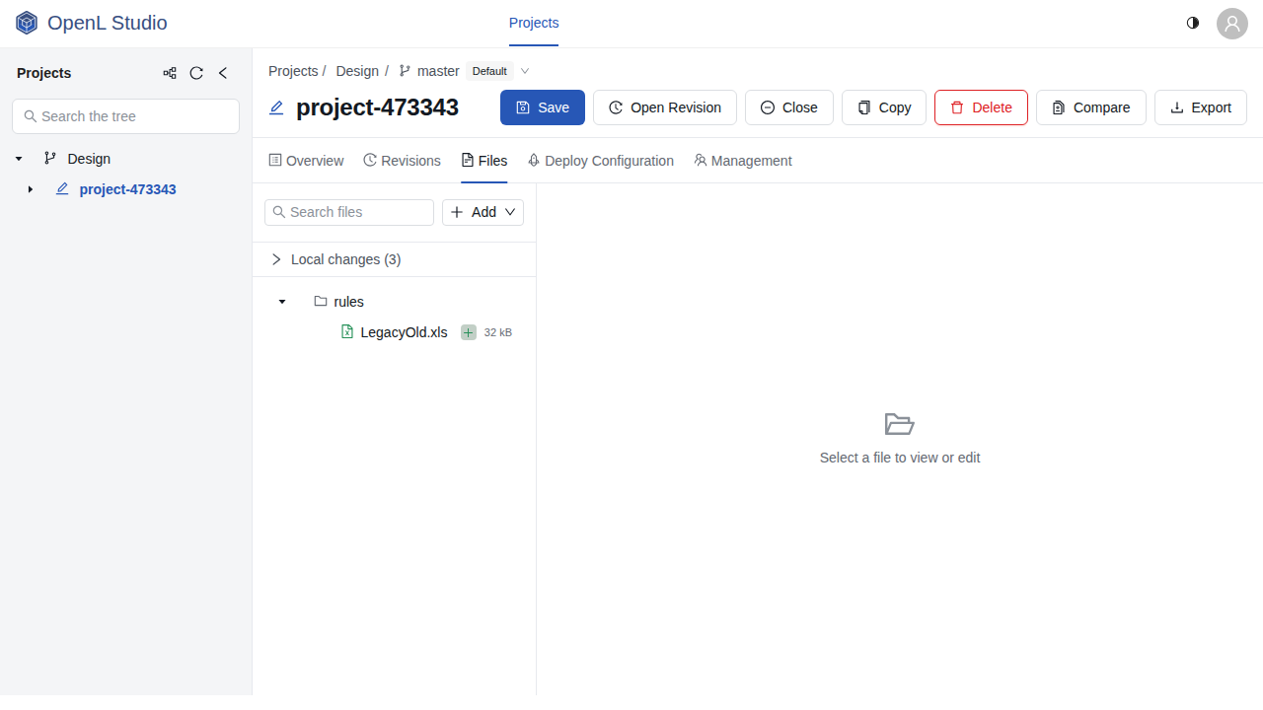Click the Design breadcrumb link
The image size is (1263, 710).
pos(357,71)
